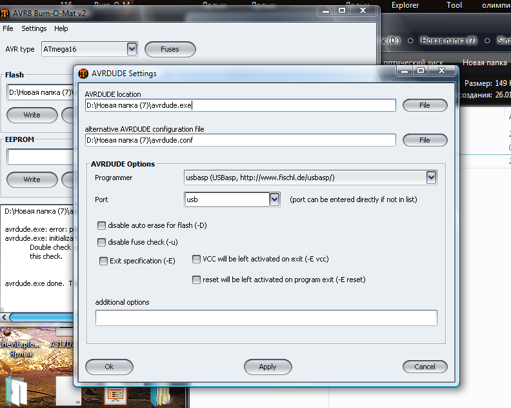This screenshot has height=408, width=511.
Task: Minimize the AVRDUDE Settings dialog
Action: [x=405, y=71]
